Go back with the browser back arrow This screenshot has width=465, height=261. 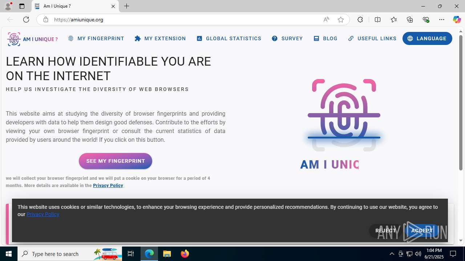point(10,20)
